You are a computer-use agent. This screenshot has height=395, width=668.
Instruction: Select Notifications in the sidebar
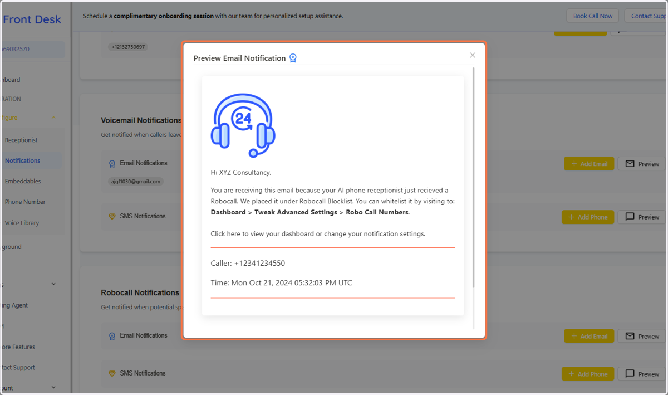[23, 160]
